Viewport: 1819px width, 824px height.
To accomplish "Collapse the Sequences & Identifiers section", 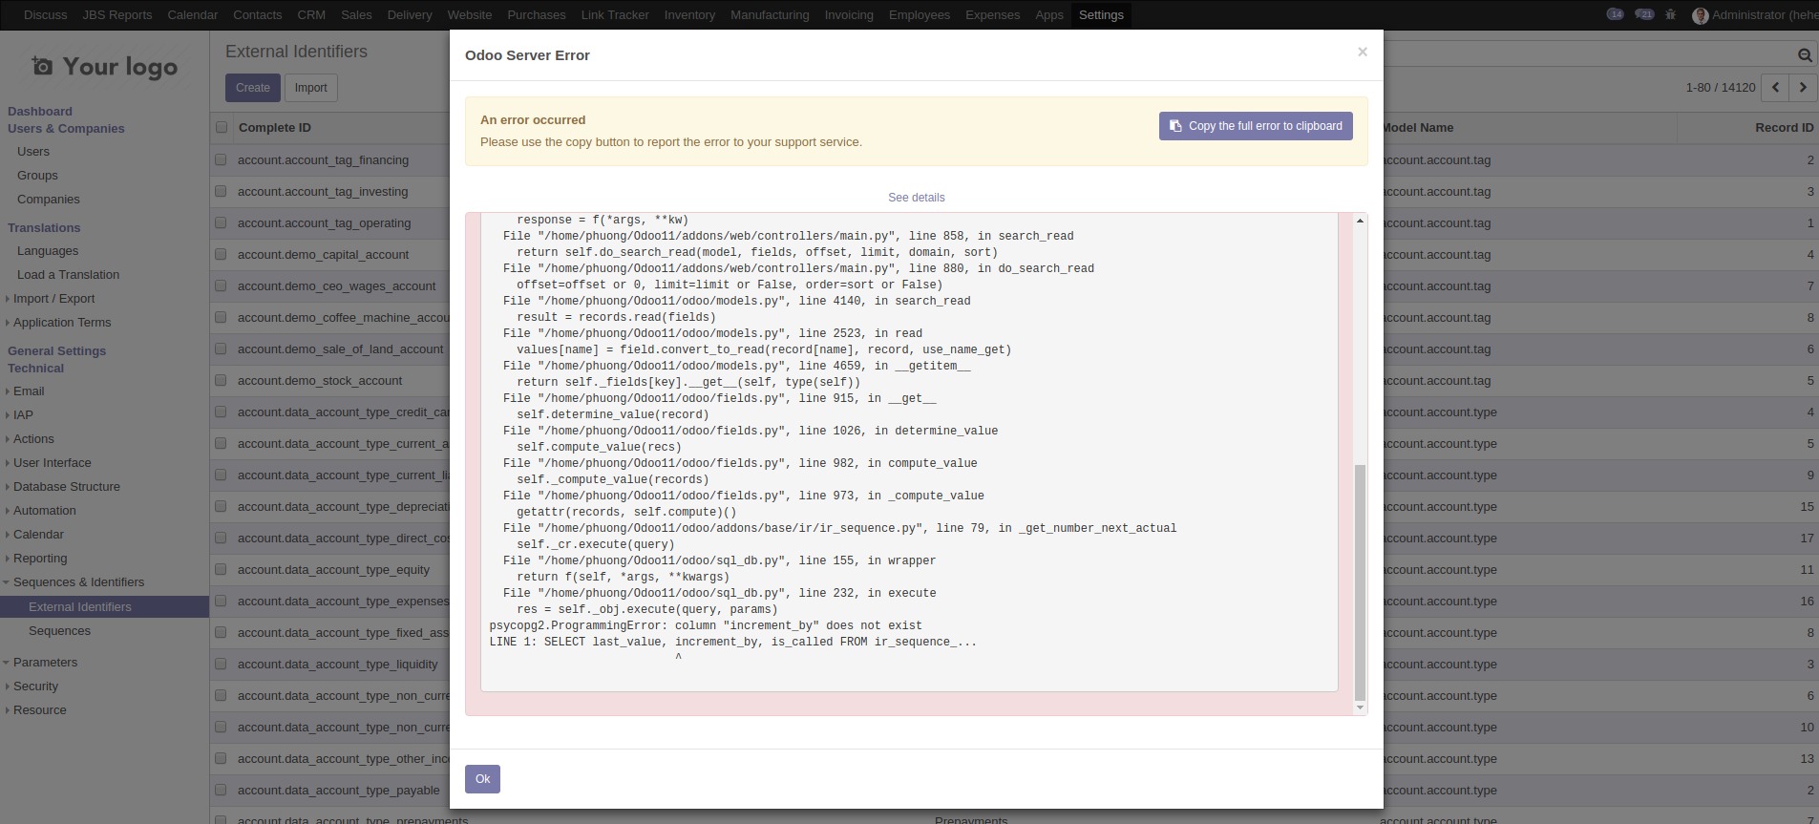I will [78, 581].
